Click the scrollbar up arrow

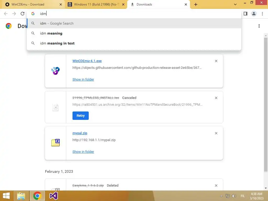pyautogui.click(x=266, y=36)
